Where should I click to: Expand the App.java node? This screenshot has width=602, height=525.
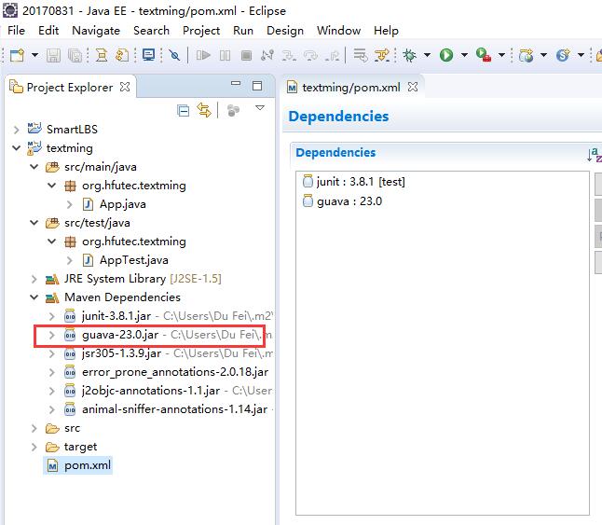coord(70,204)
